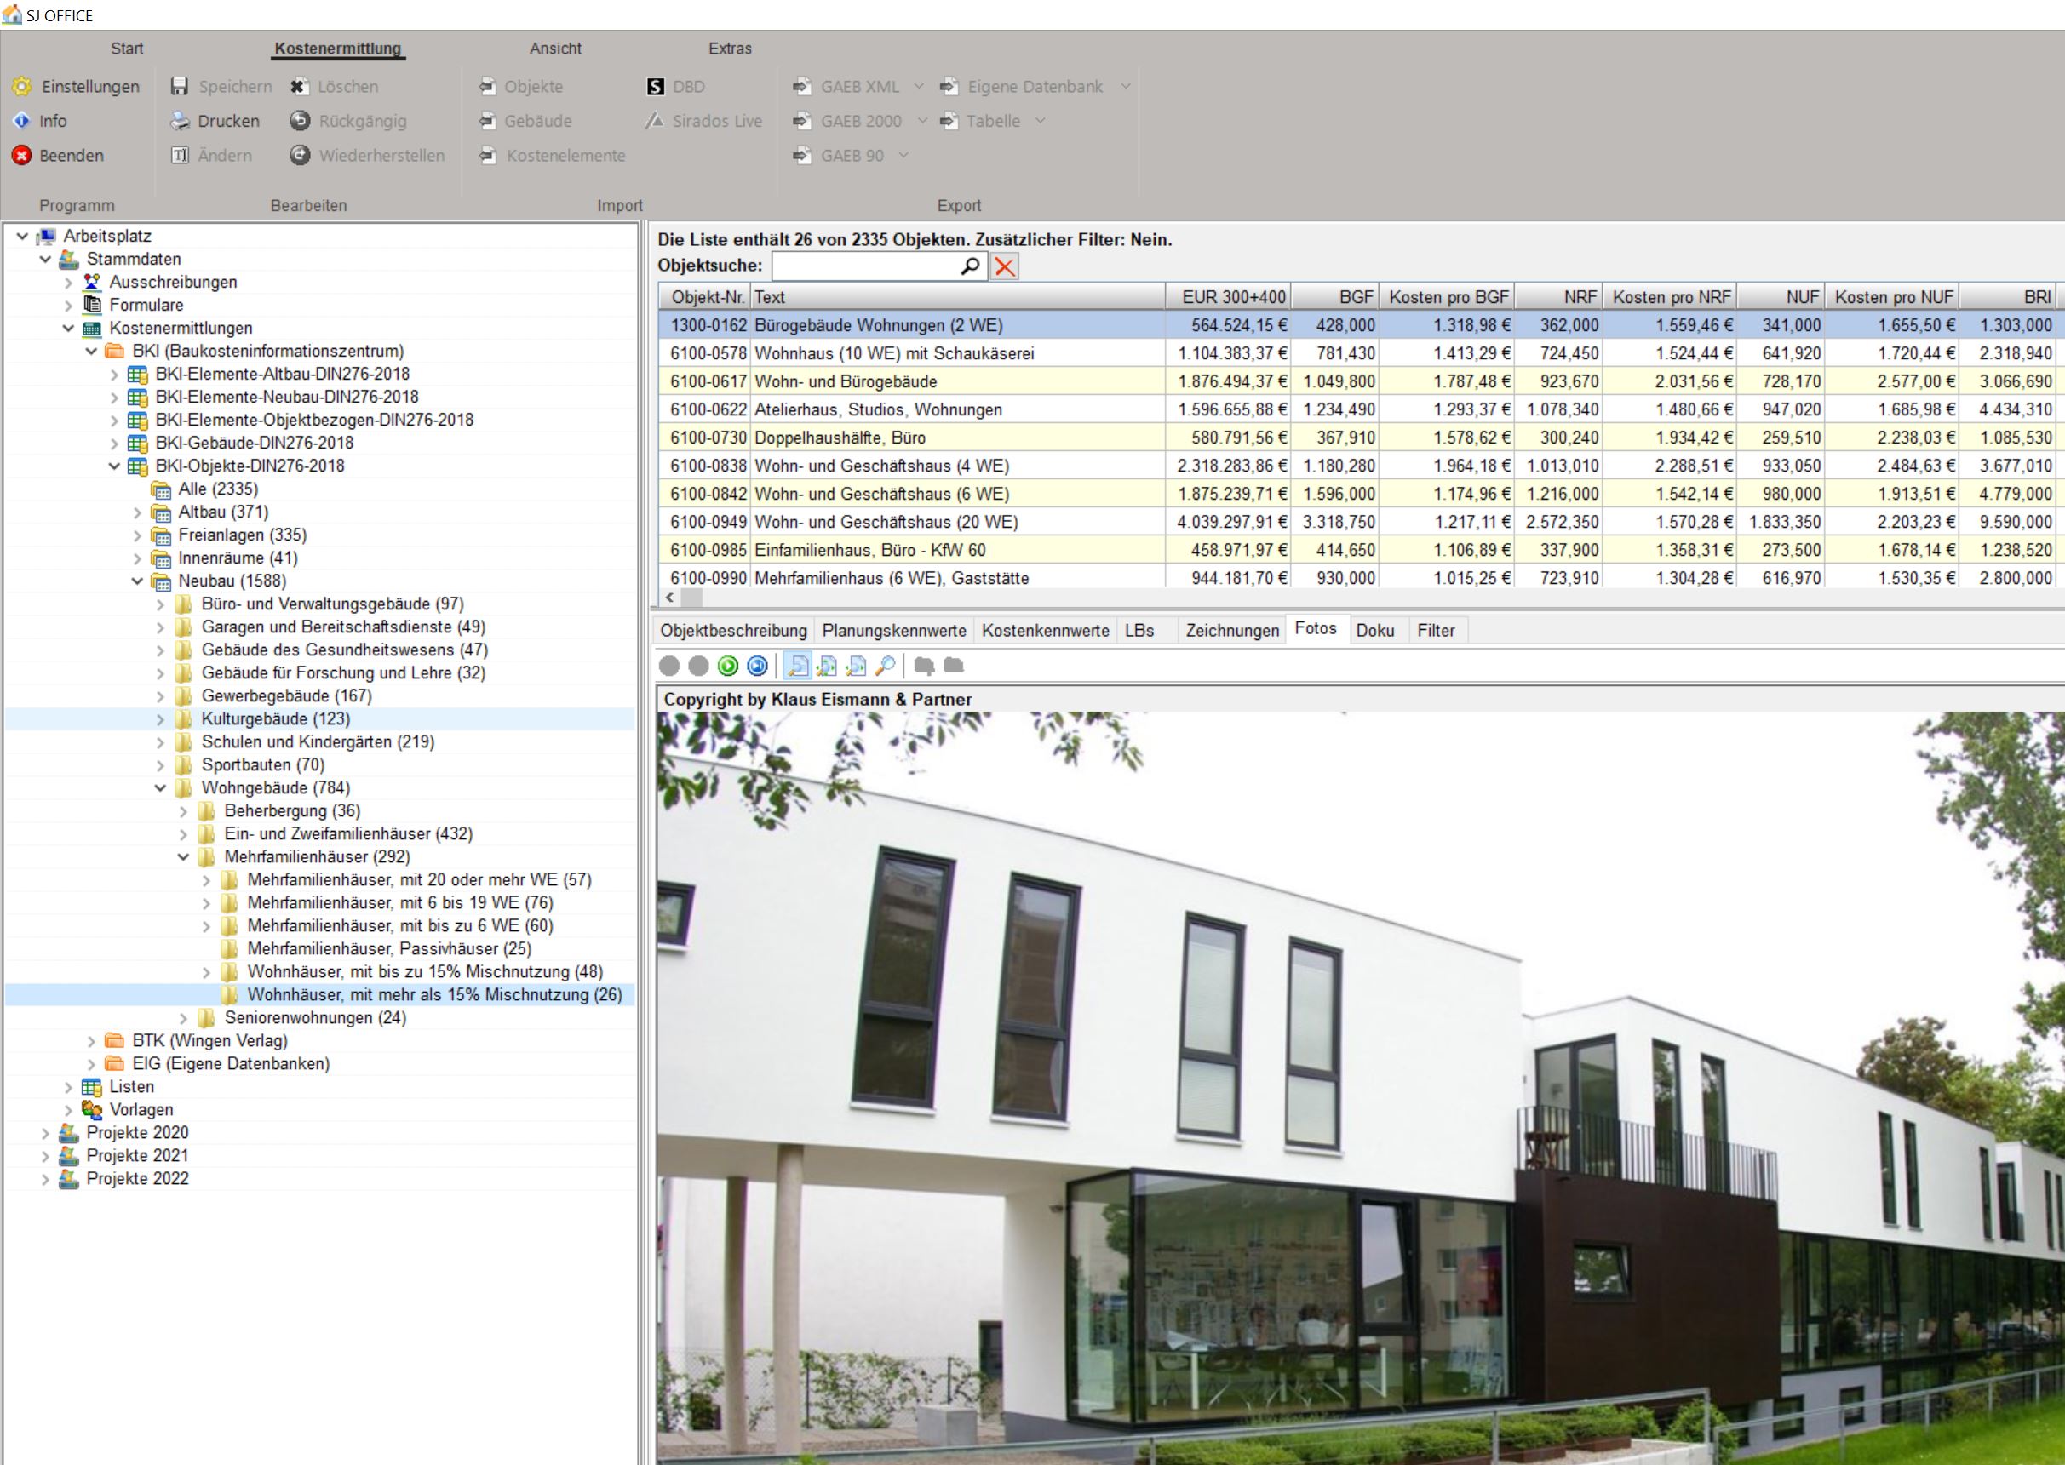The image size is (2065, 1465).
Task: Click the green next photo button
Action: click(x=728, y=666)
